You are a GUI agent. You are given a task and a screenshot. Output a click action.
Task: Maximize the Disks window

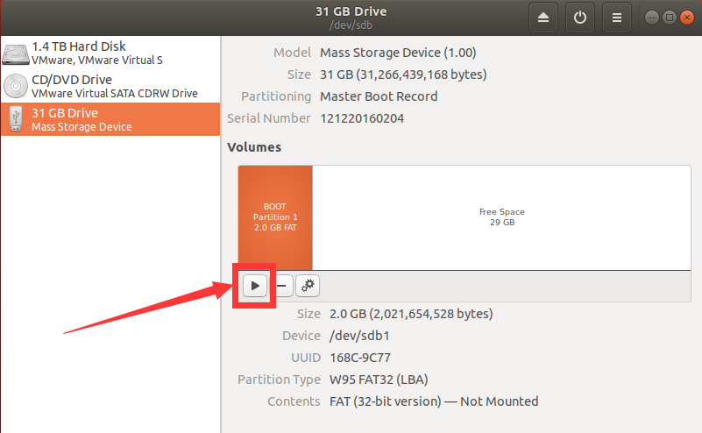pyautogui.click(x=670, y=18)
